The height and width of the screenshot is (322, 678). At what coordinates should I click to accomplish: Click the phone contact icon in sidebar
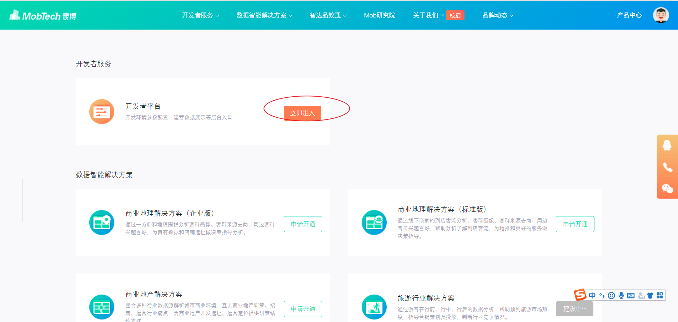tap(668, 167)
